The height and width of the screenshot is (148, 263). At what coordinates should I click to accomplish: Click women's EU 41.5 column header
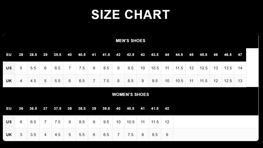[x=155, y=108]
